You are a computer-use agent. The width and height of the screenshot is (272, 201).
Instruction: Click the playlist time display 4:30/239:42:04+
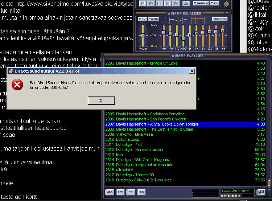(238, 191)
